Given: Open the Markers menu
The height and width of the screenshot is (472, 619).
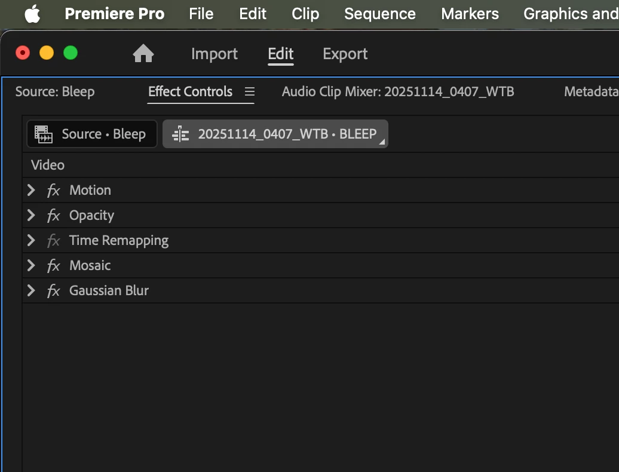Looking at the screenshot, I should 470,14.
